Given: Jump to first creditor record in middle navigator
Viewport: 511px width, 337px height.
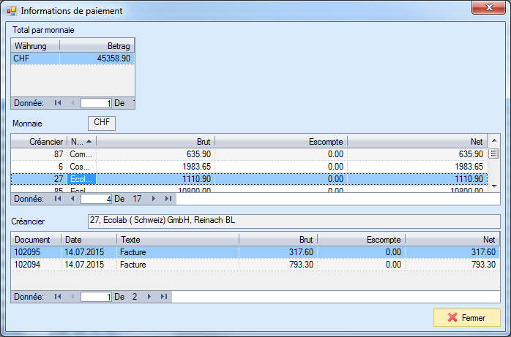Looking at the screenshot, I should (x=57, y=198).
